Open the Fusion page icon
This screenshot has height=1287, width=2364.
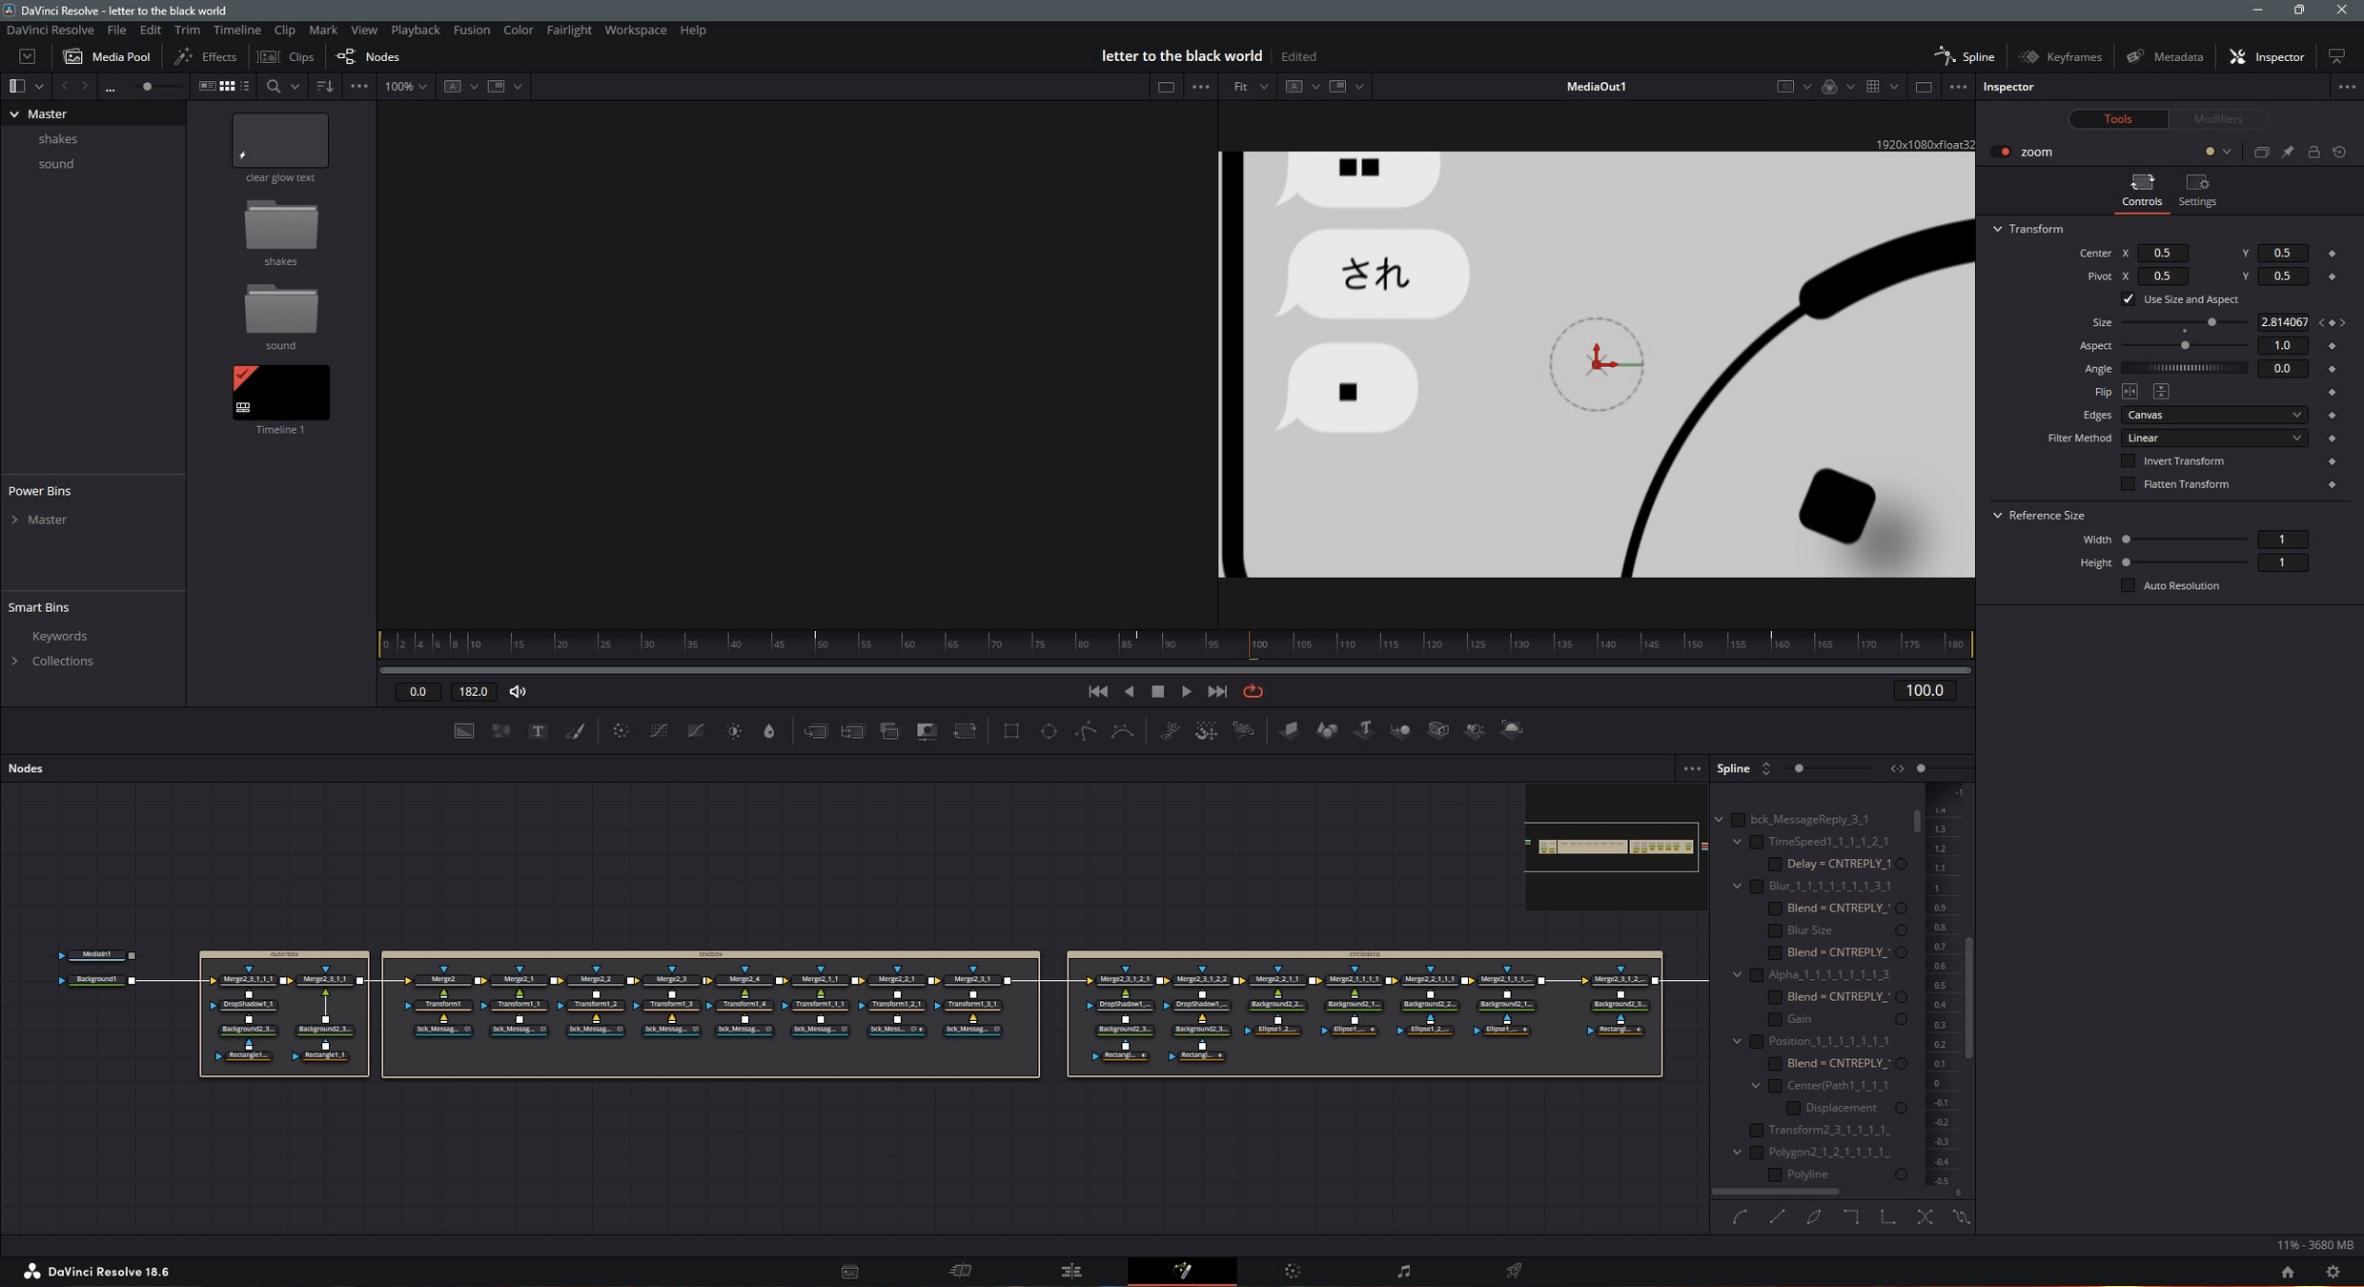coord(1182,1271)
